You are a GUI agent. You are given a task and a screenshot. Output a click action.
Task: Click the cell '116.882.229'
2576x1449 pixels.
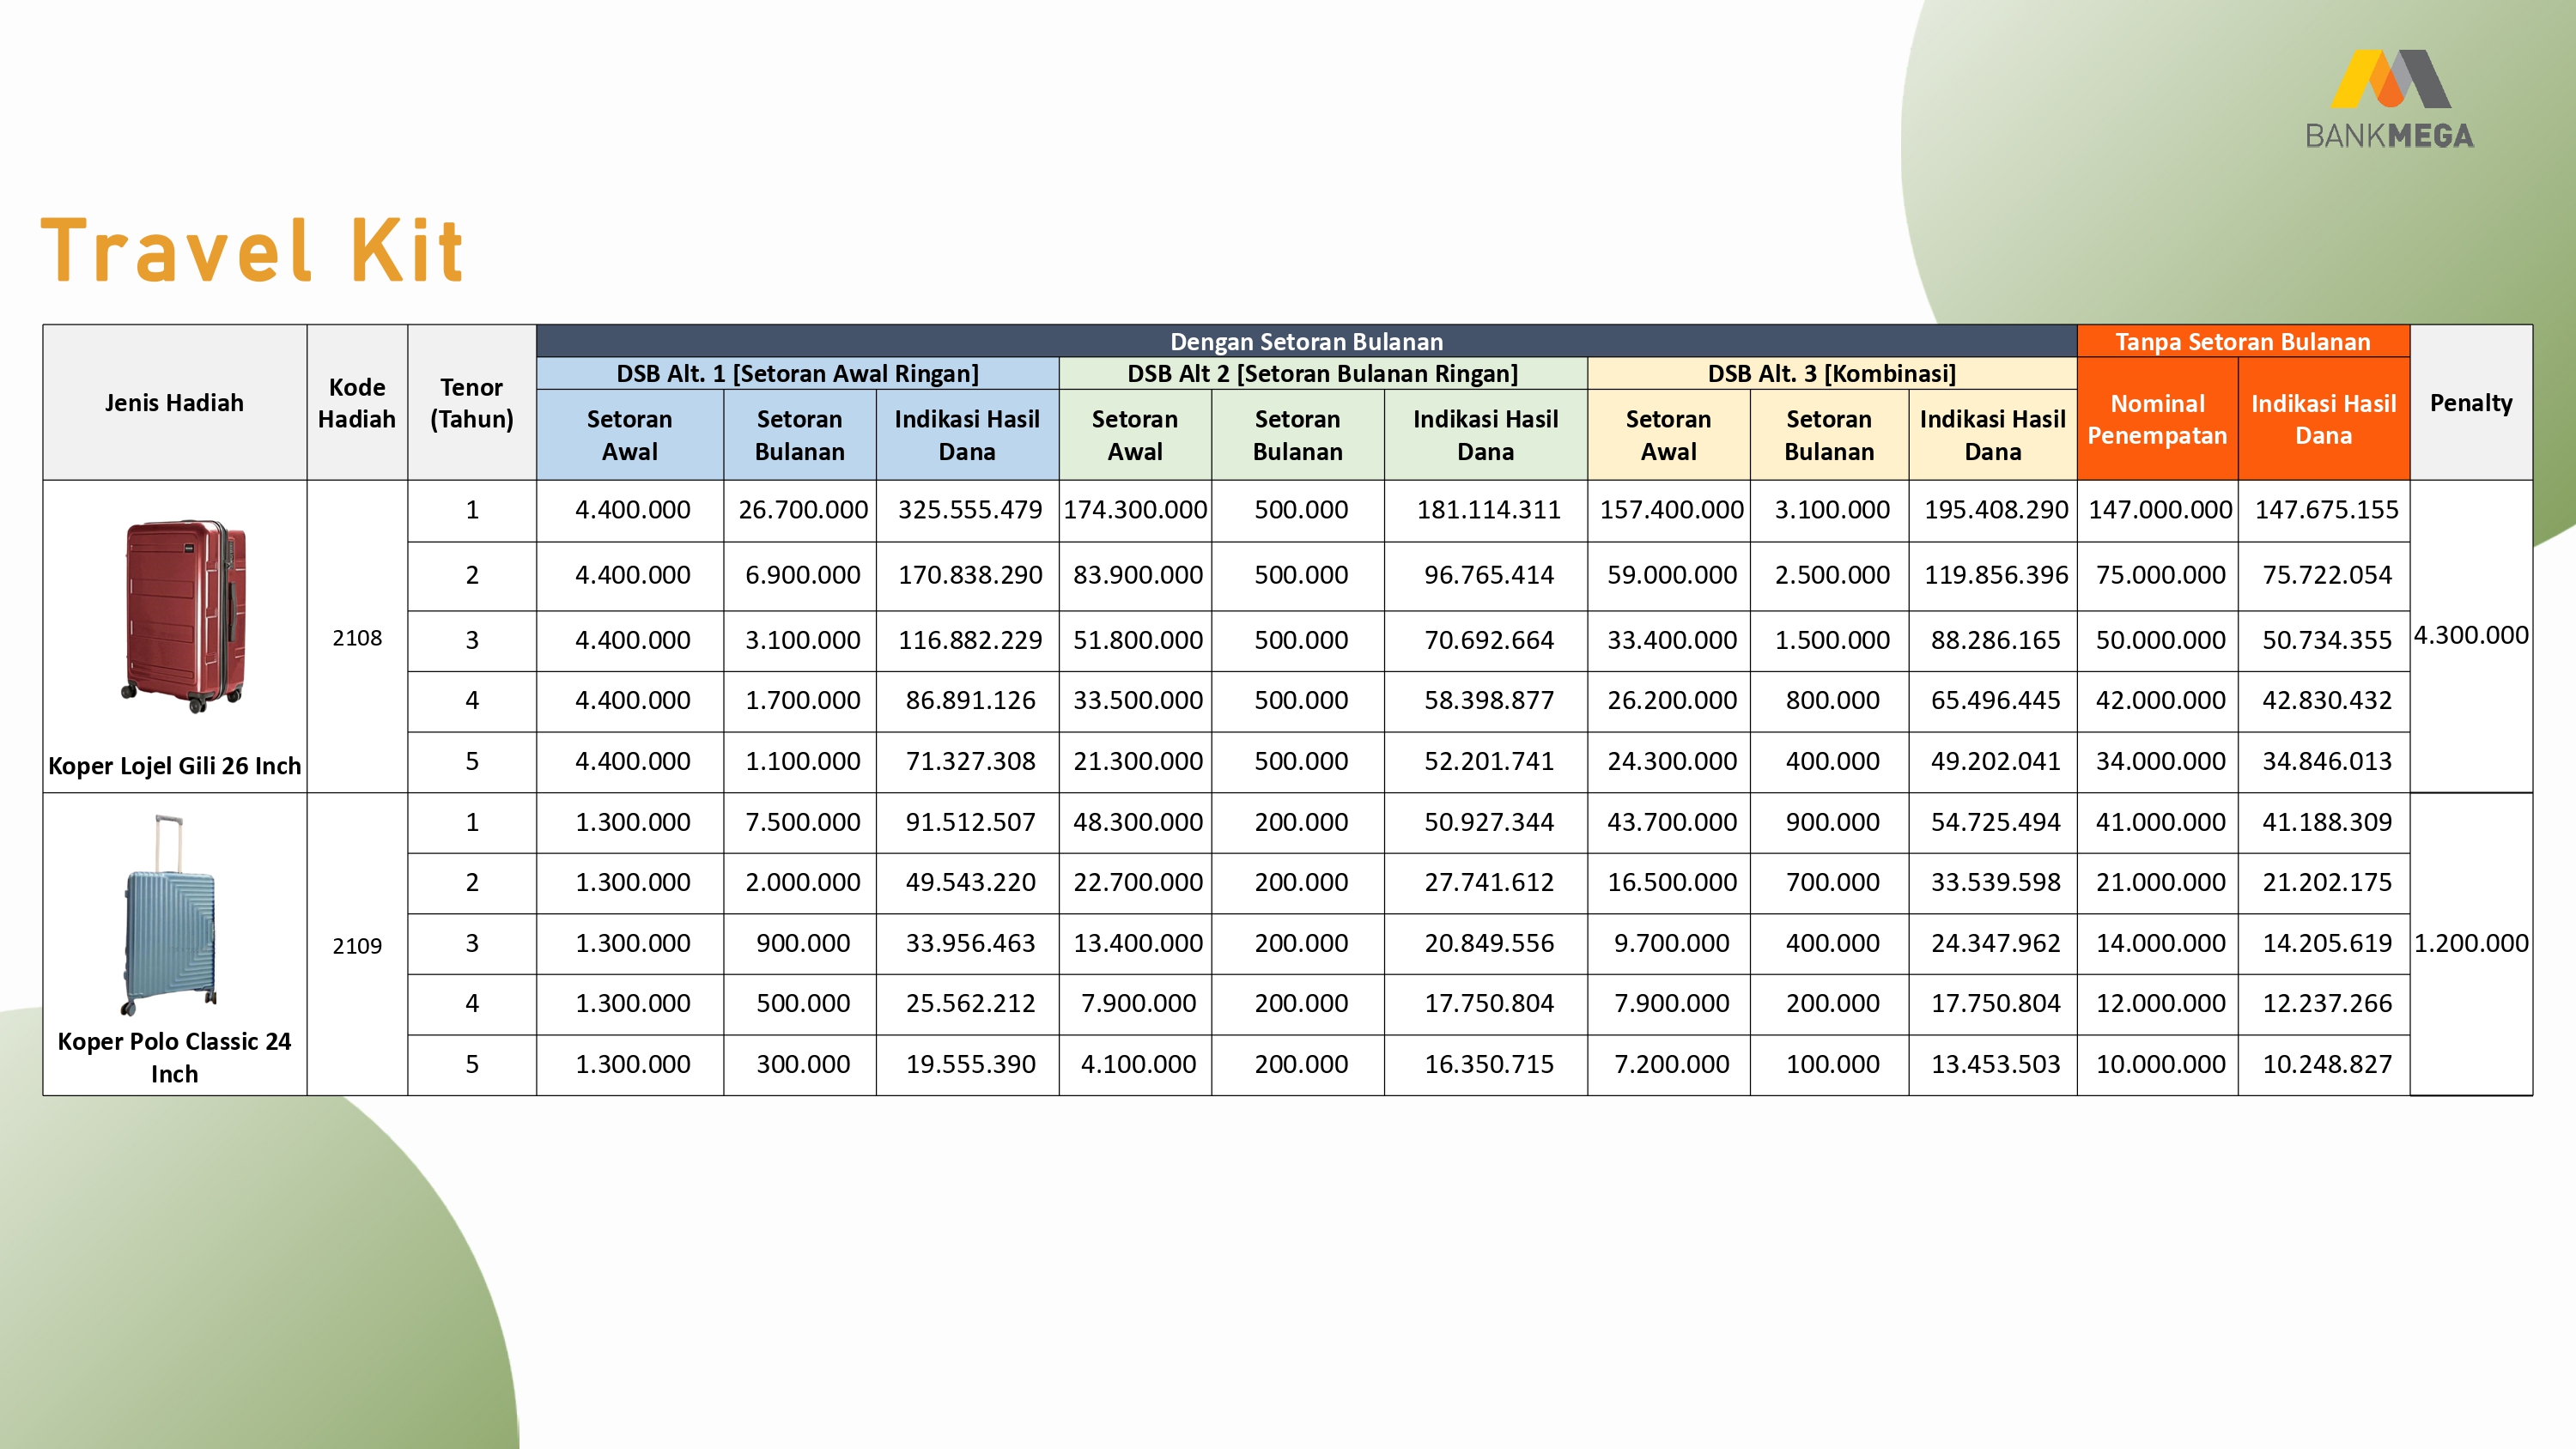coord(969,640)
